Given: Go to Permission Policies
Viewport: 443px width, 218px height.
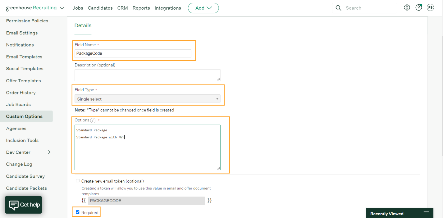Looking at the screenshot, I should tap(27, 21).
